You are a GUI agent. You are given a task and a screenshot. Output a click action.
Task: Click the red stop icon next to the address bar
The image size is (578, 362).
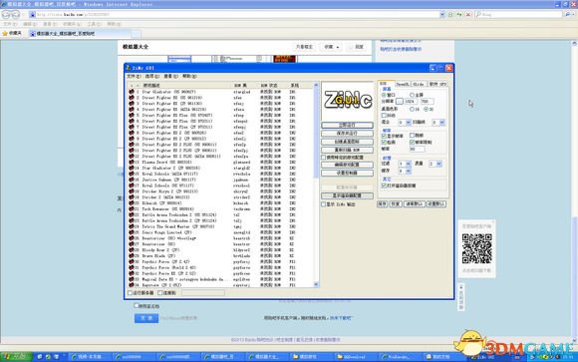coord(468,14)
